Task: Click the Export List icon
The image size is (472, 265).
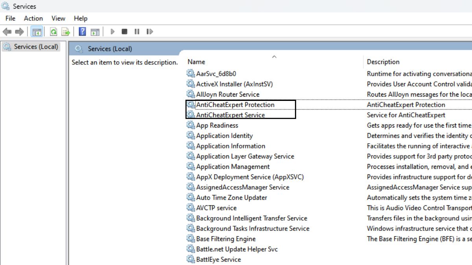Action: pyautogui.click(x=66, y=32)
